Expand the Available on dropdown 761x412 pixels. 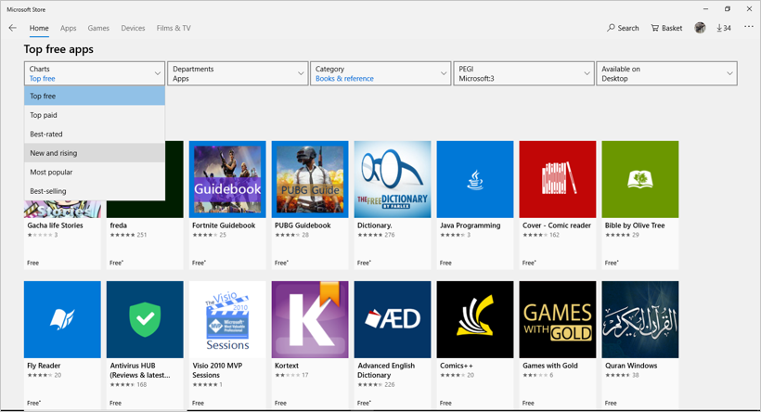(666, 73)
